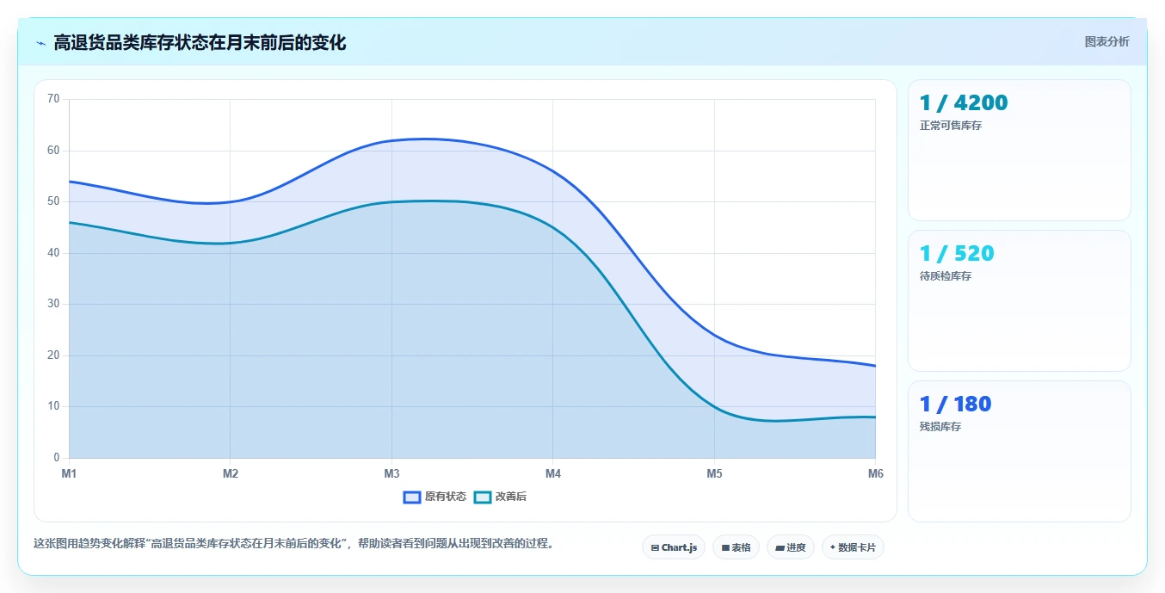
Task: Toggle the 改善后 legend item
Action: (x=500, y=497)
